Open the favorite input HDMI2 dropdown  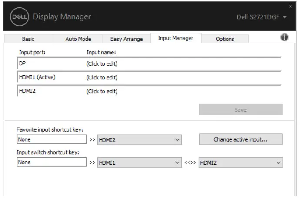[x=139, y=140]
